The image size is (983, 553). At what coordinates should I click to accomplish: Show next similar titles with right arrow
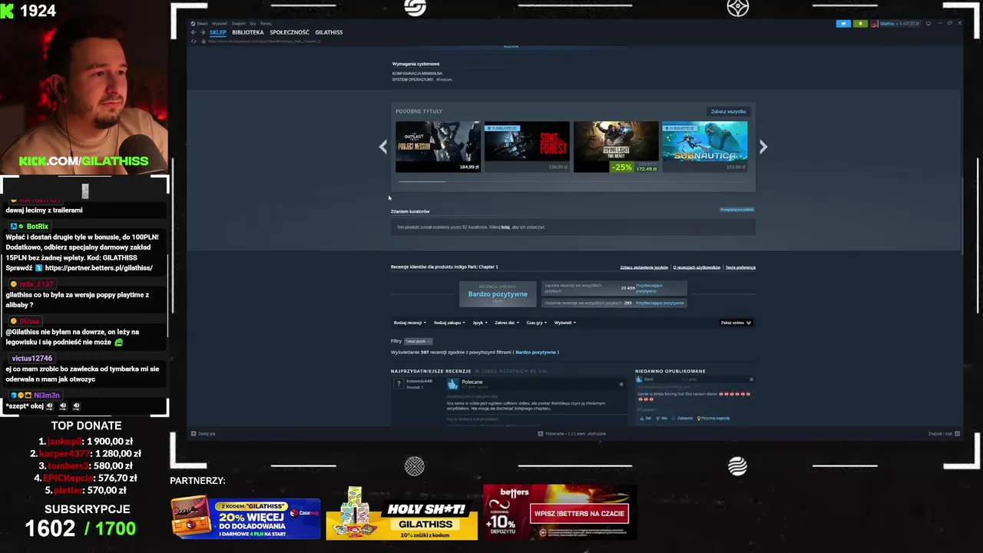pos(763,147)
